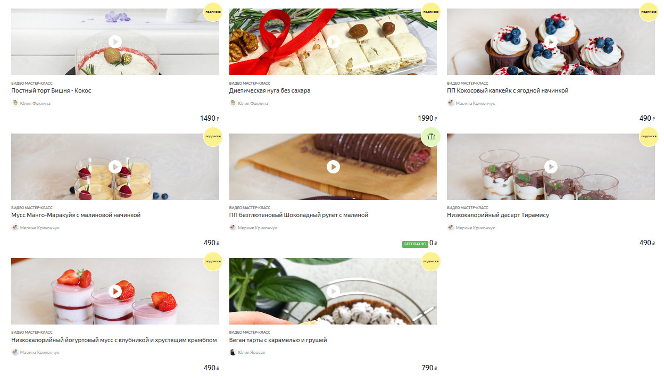Play the Постный торт Вишня - Кокос video
The width and height of the screenshot is (664, 382).
(115, 41)
